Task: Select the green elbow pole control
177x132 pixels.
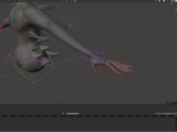Action: point(71,25)
